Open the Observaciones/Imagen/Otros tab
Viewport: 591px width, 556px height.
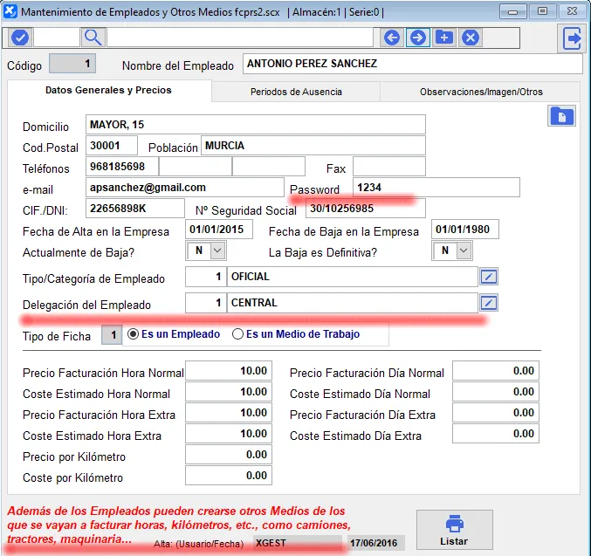[x=480, y=92]
